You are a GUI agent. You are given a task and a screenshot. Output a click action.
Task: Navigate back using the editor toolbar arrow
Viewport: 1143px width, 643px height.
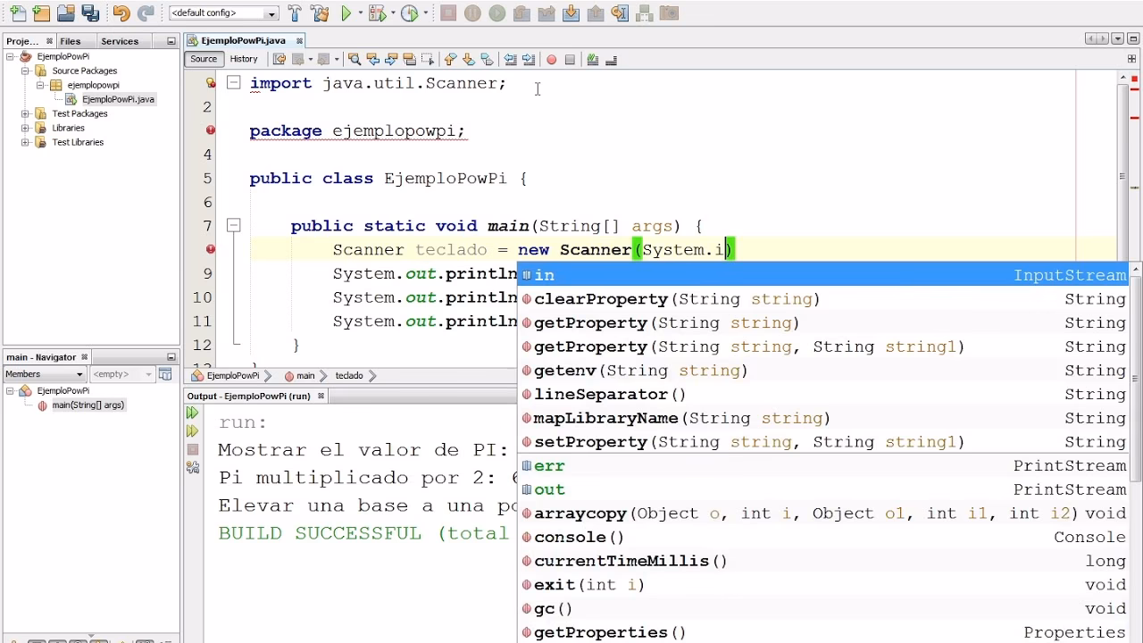[297, 59]
